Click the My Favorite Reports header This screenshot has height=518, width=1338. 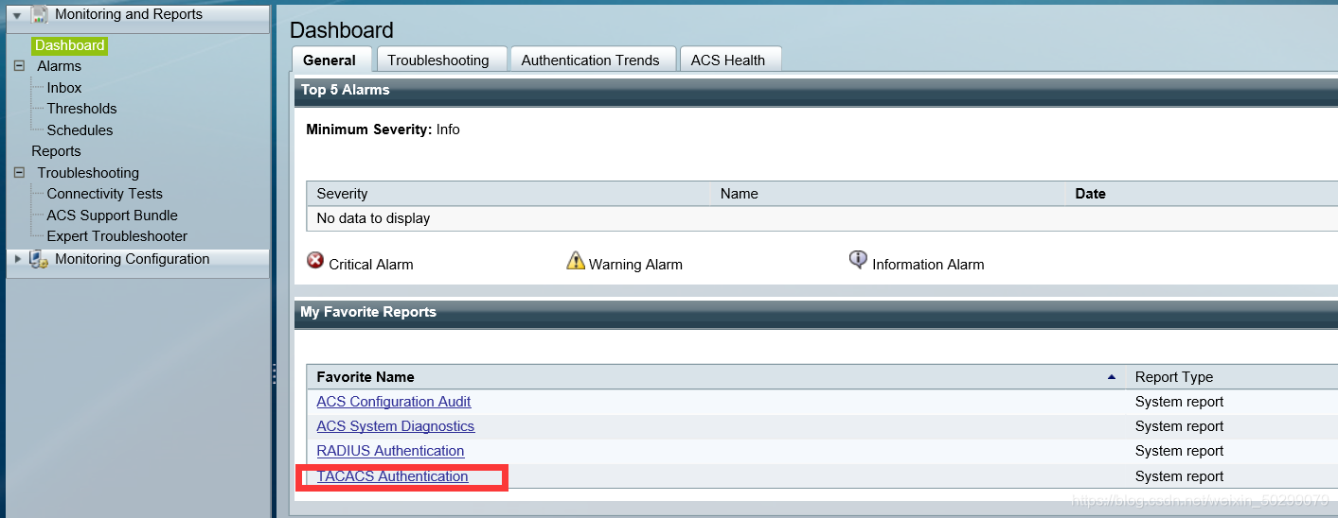coord(816,313)
